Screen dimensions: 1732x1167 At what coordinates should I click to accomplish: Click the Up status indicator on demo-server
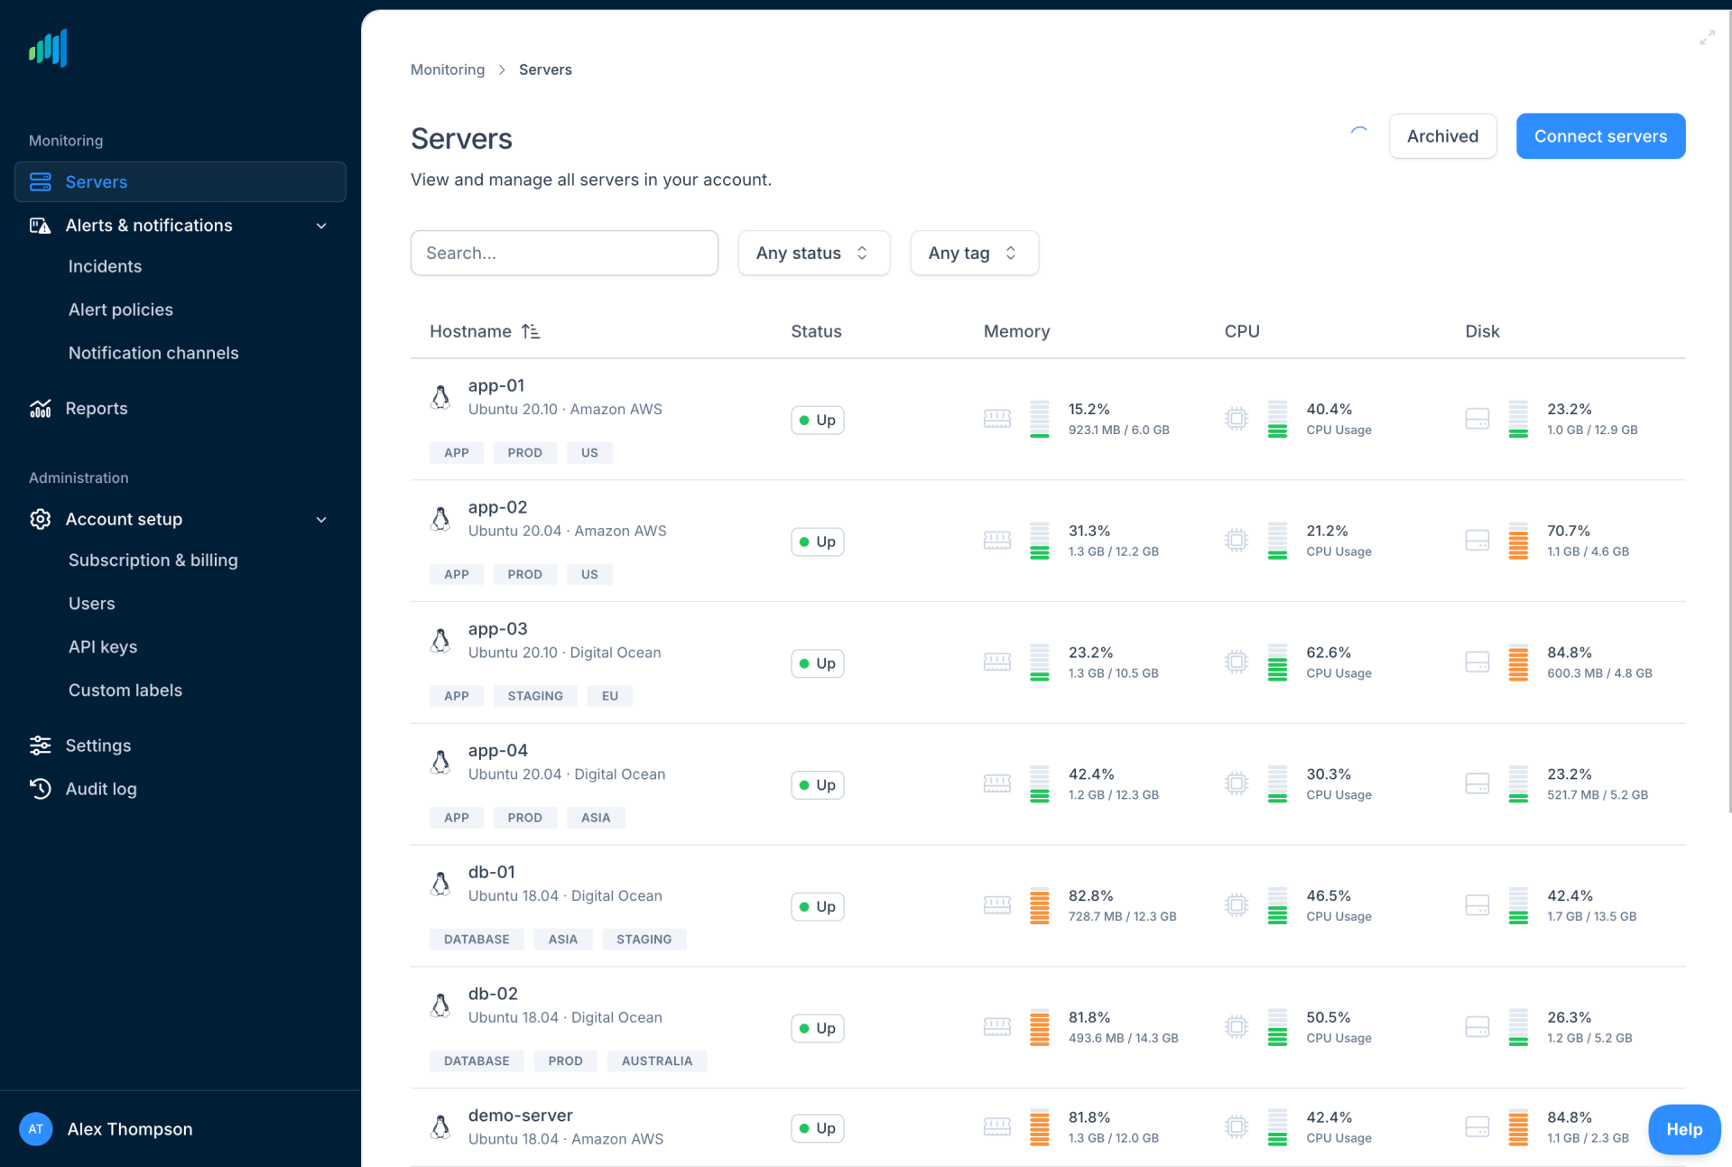pos(817,1128)
